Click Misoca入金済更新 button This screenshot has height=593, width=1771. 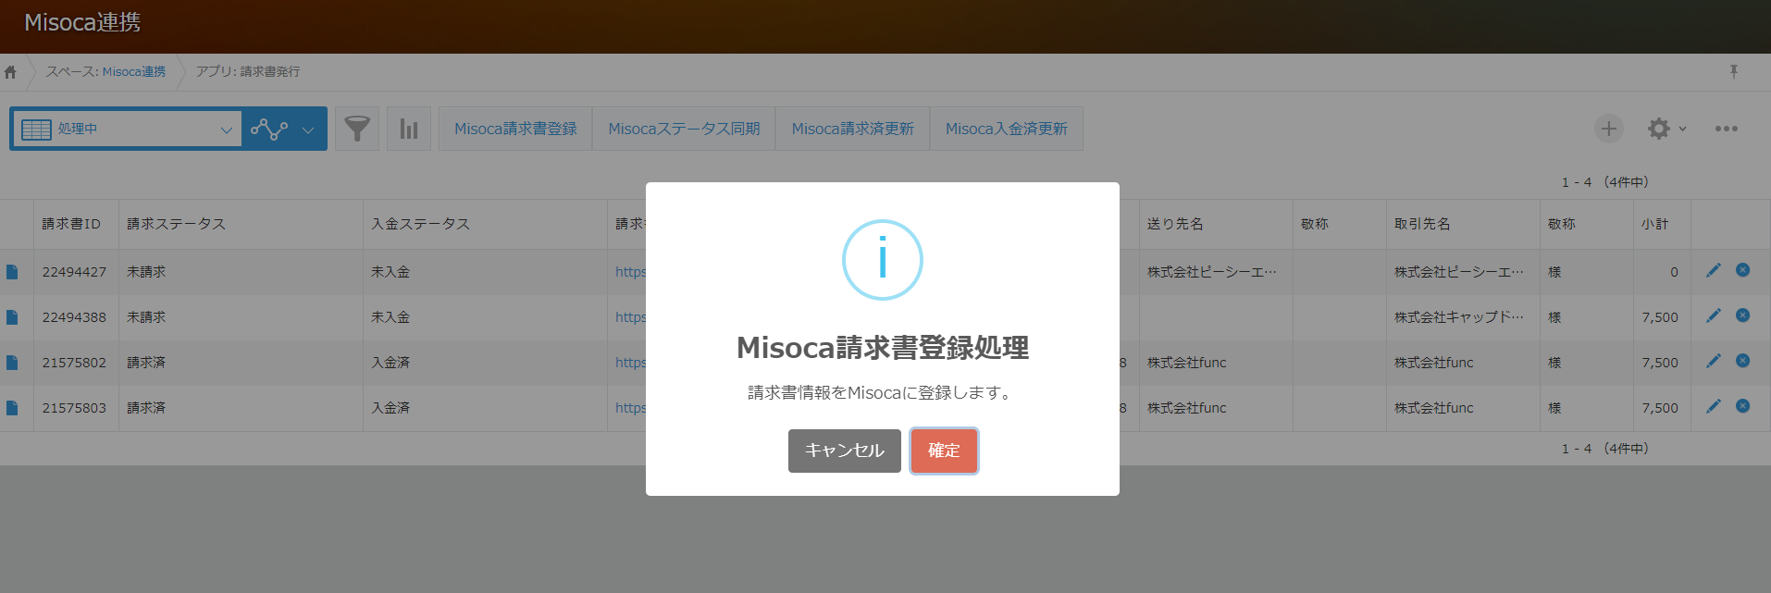coord(1007,129)
